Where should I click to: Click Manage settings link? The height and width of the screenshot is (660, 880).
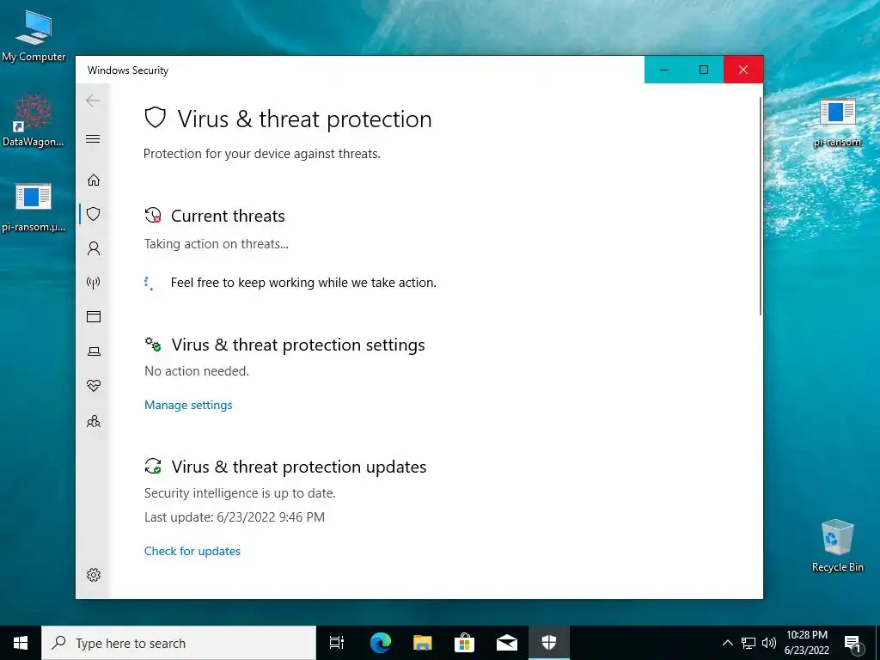click(x=188, y=405)
